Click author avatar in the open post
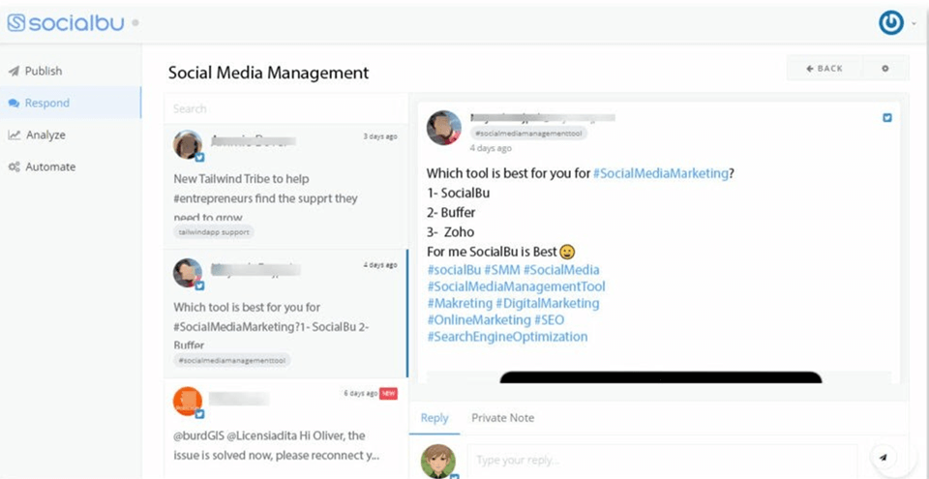This screenshot has width=929, height=479. click(x=444, y=128)
